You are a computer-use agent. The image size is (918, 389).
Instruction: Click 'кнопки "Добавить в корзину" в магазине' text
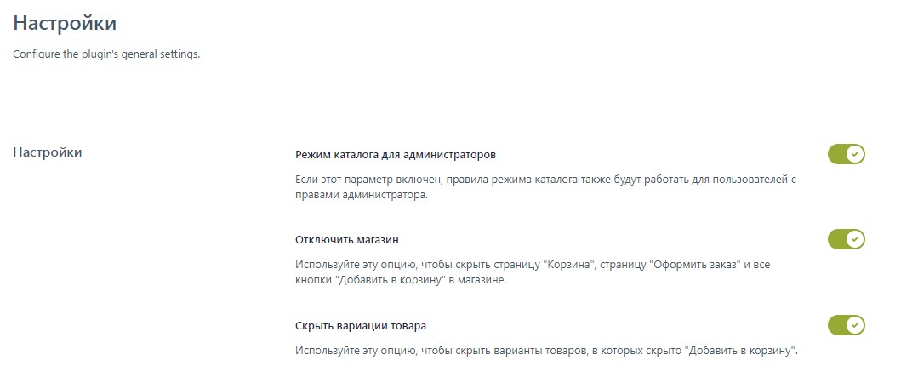[x=401, y=281]
